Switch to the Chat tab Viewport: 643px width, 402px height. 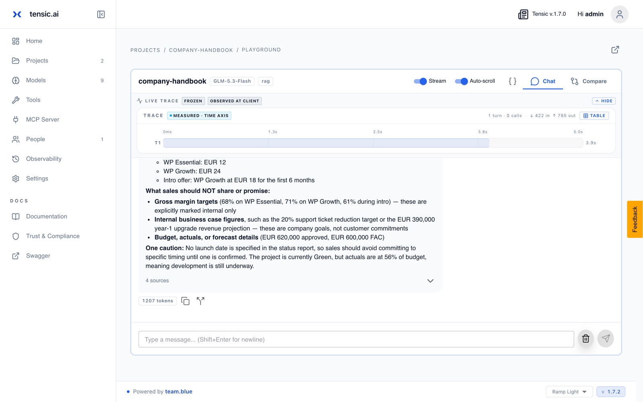[543, 81]
